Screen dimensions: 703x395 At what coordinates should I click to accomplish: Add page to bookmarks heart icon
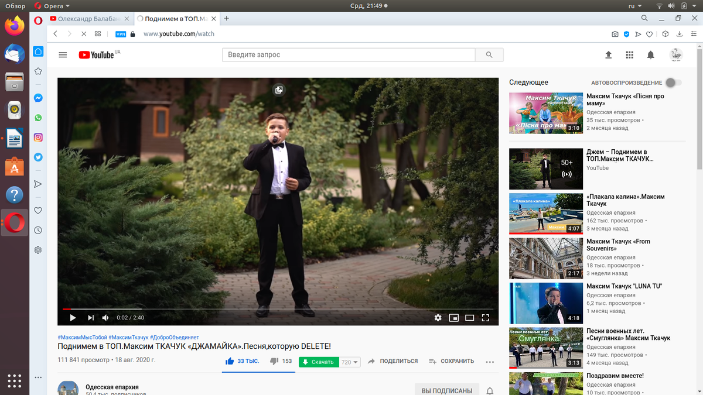click(650, 34)
